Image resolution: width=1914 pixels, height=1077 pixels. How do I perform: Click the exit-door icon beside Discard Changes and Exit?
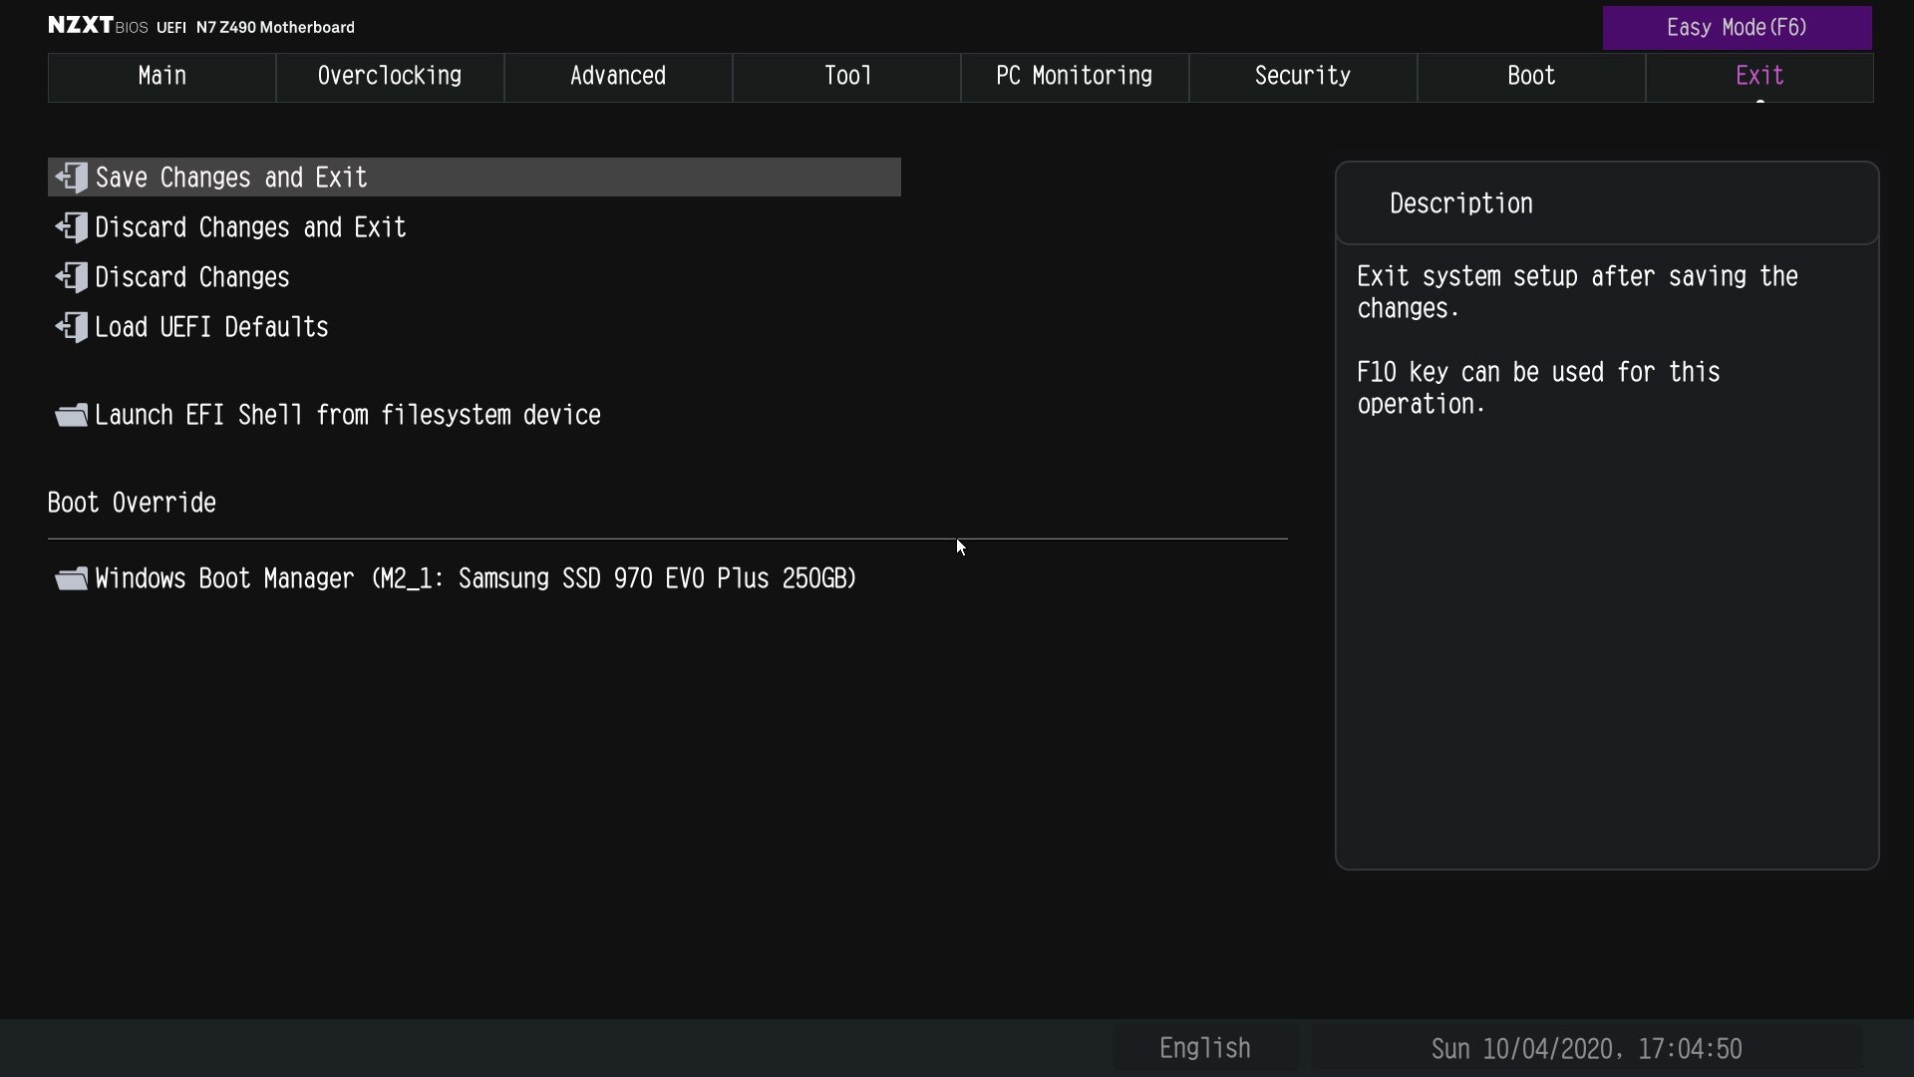[72, 227]
